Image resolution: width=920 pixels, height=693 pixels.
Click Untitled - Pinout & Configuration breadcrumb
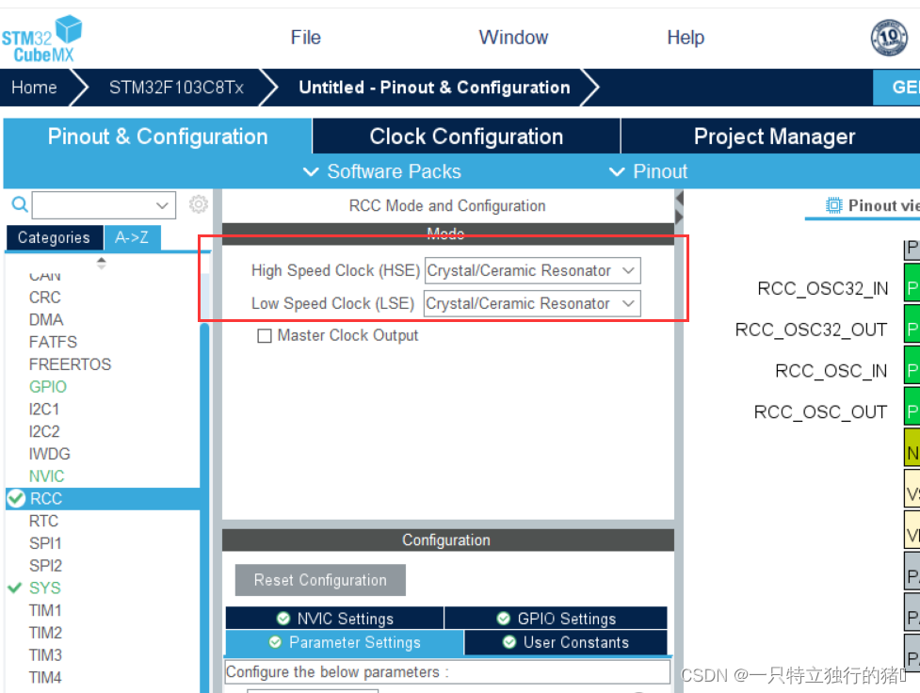pos(434,88)
